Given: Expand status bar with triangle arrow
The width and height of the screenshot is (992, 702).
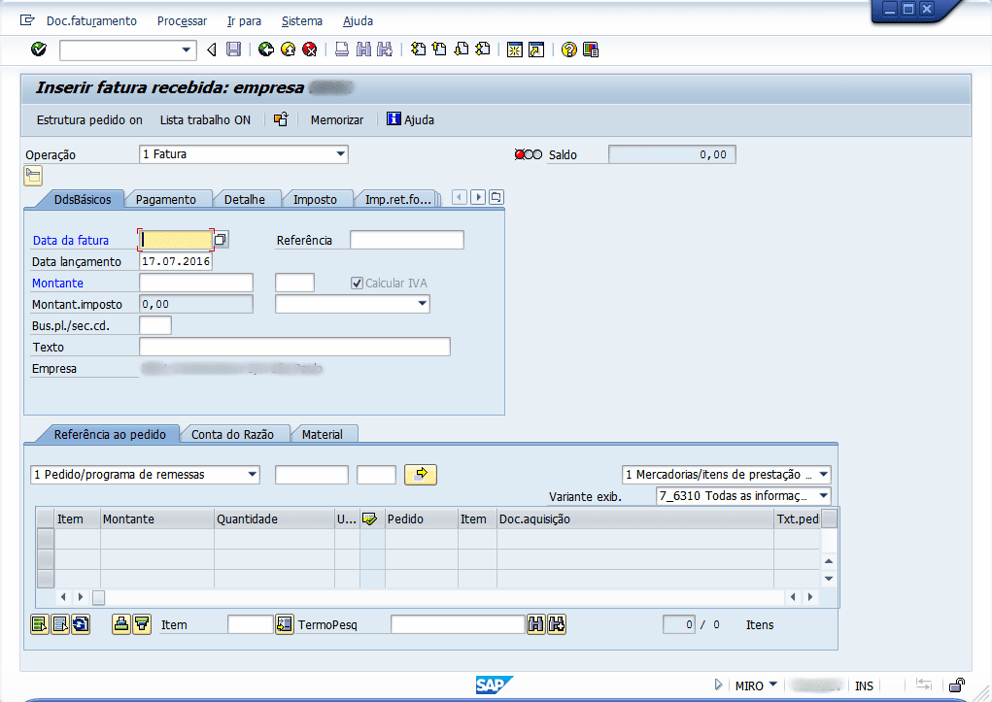Looking at the screenshot, I should click(718, 685).
